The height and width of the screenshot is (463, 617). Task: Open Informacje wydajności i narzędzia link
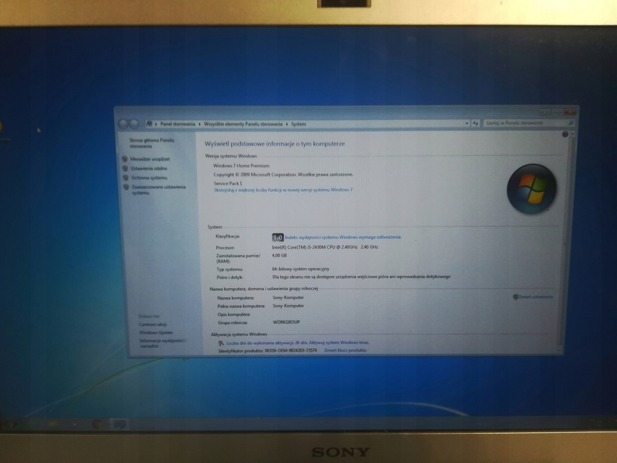(x=163, y=343)
